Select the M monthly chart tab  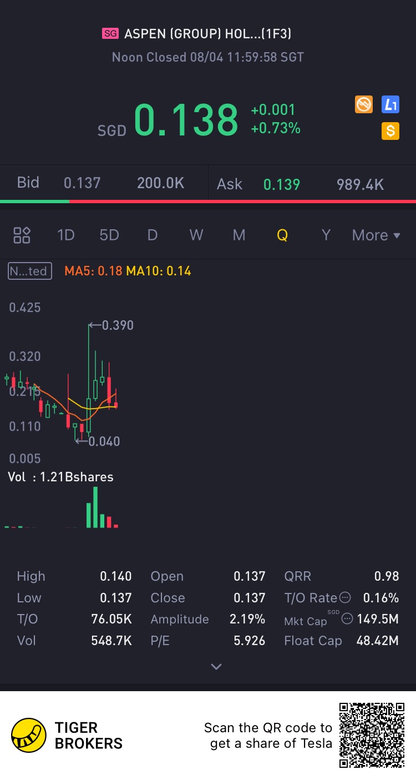[239, 235]
